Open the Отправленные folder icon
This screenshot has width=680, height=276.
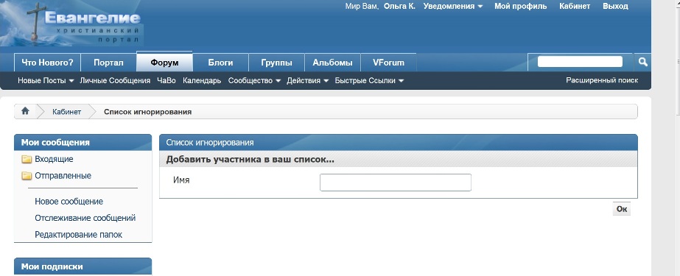pos(27,176)
